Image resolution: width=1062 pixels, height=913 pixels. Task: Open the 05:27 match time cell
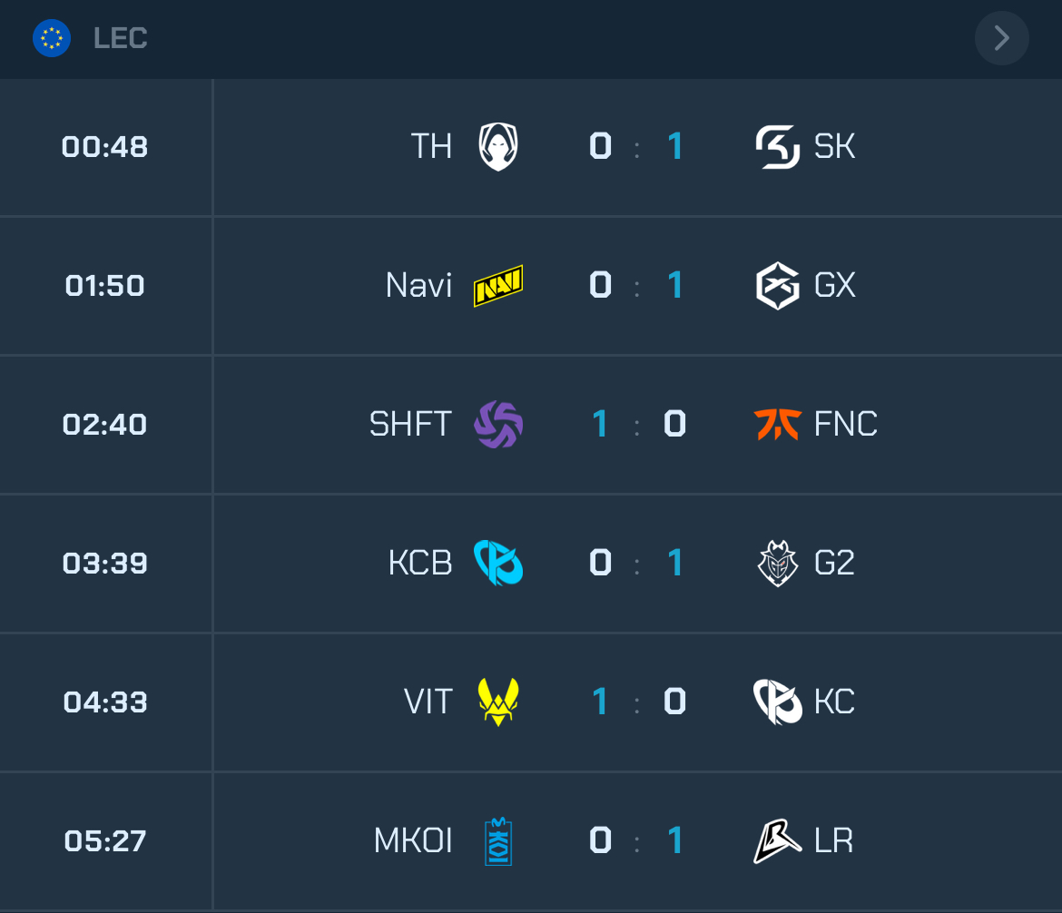click(105, 841)
